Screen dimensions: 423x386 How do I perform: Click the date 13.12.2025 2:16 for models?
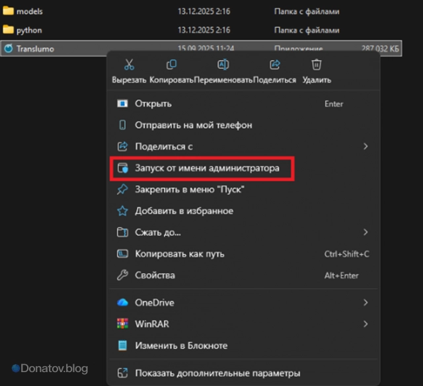[204, 11]
